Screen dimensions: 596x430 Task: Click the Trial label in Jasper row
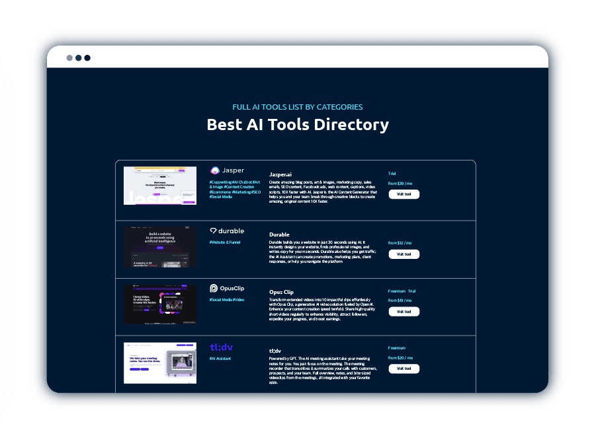392,174
